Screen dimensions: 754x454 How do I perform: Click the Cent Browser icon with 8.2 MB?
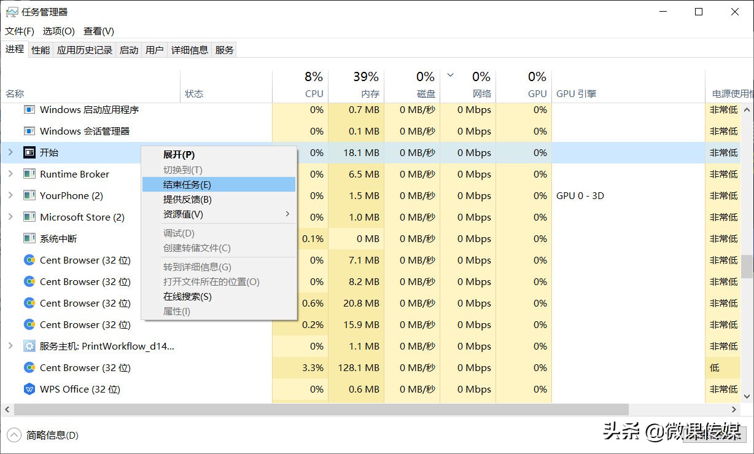click(x=29, y=282)
